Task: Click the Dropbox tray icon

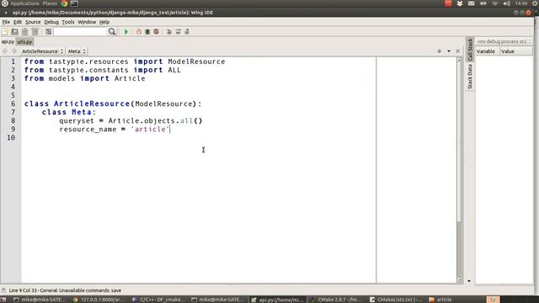Action: click(460, 3)
